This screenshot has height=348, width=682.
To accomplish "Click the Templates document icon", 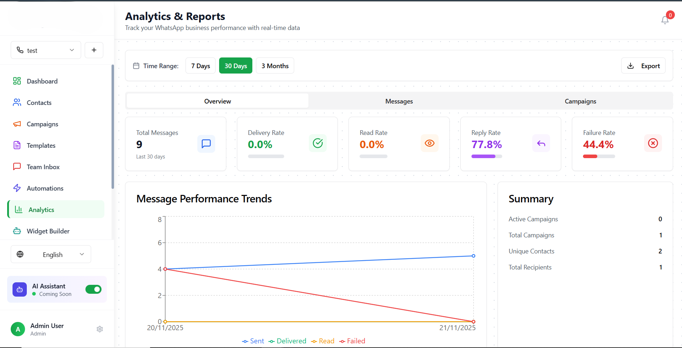I will [17, 145].
